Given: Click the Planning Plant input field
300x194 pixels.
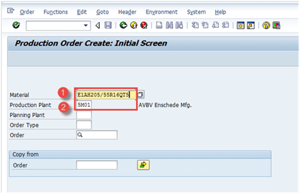Looking at the screenshot, I should (x=84, y=115).
